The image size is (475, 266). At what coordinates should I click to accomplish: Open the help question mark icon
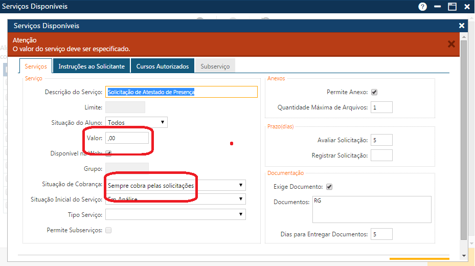[x=422, y=7]
